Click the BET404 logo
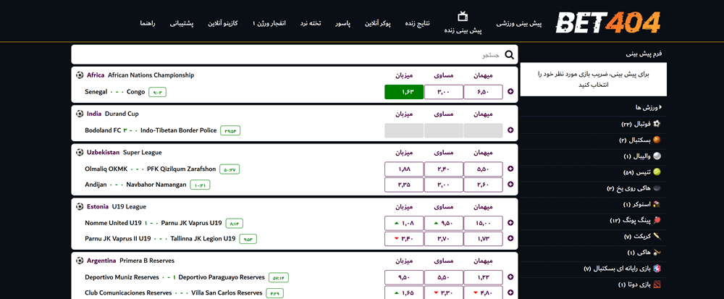Viewport: 724px width, 299px height. click(x=608, y=23)
